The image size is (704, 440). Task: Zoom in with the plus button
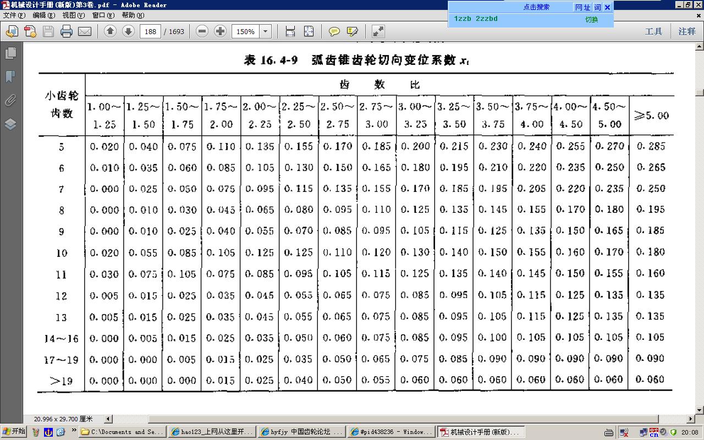[220, 31]
